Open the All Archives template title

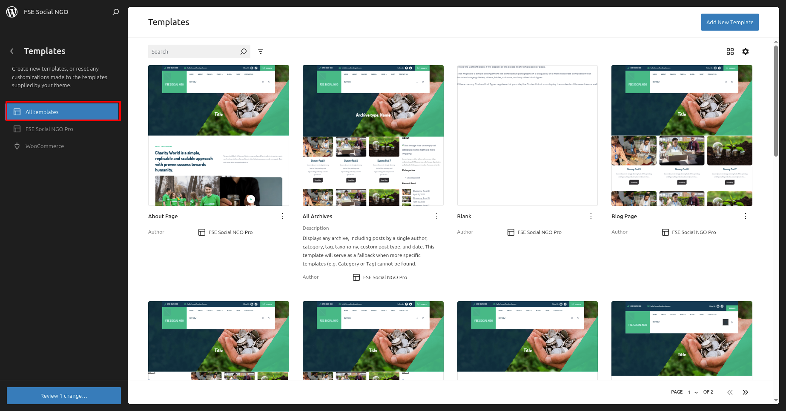click(318, 216)
